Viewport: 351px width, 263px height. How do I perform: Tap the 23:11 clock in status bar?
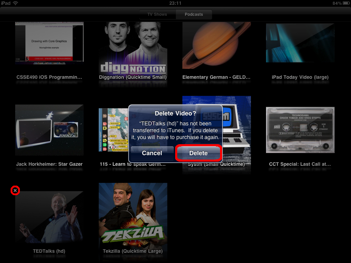[x=175, y=3]
